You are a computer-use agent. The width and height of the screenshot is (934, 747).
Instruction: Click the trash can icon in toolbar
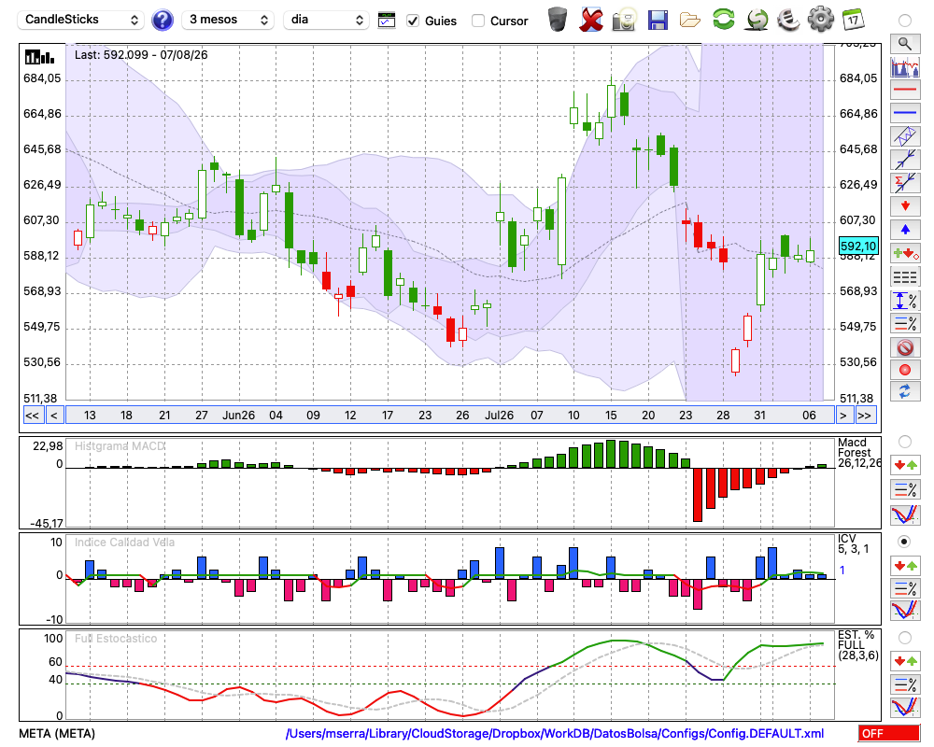(557, 20)
